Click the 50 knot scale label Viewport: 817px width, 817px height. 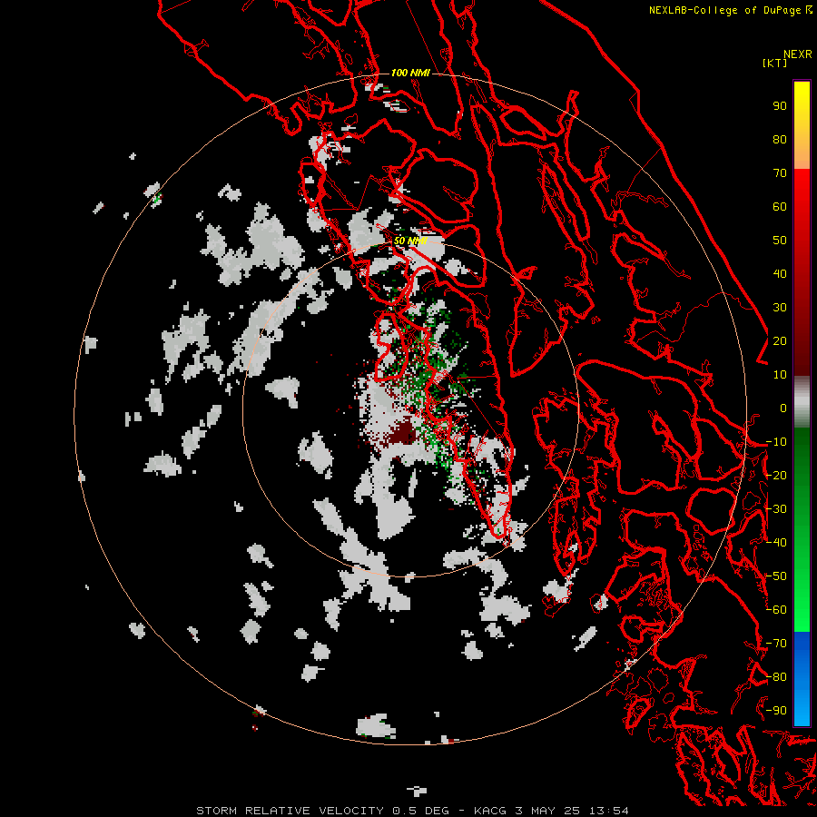pyautogui.click(x=780, y=241)
